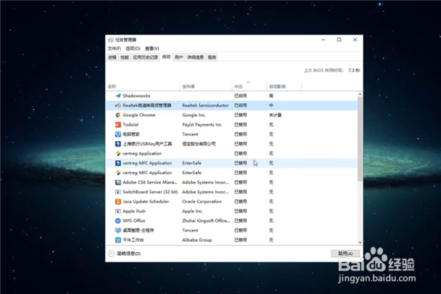Select the Apple Push entry
This screenshot has width=441, height=294.
[x=135, y=211]
